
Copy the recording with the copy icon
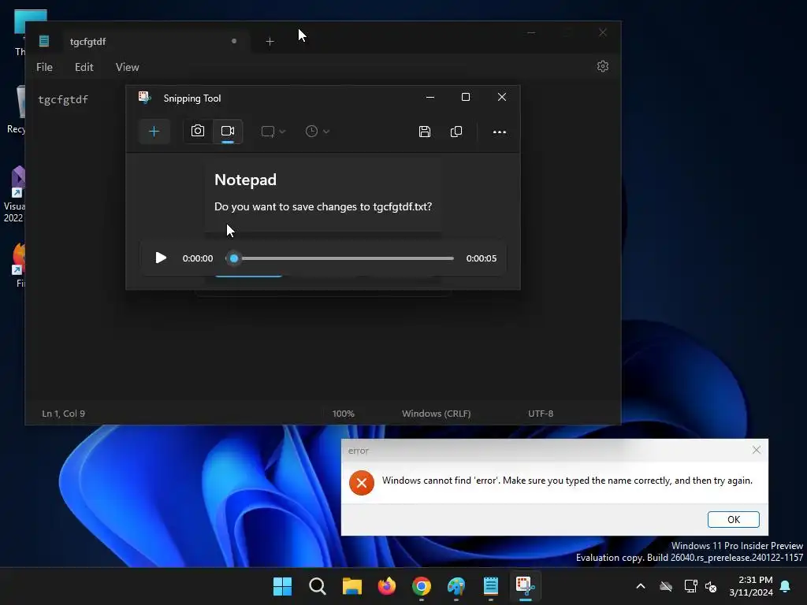point(456,132)
